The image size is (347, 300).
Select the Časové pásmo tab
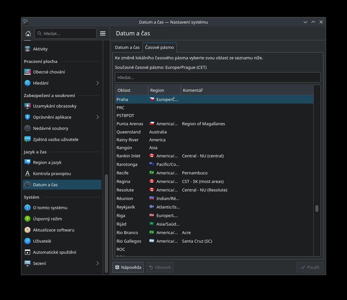(159, 48)
